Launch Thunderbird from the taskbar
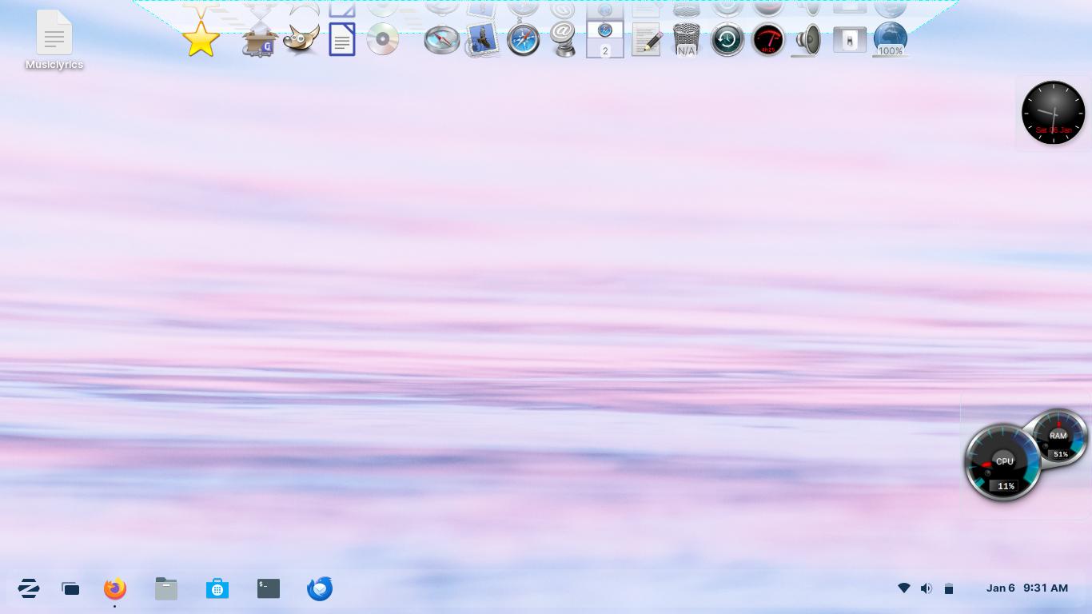 (x=320, y=588)
